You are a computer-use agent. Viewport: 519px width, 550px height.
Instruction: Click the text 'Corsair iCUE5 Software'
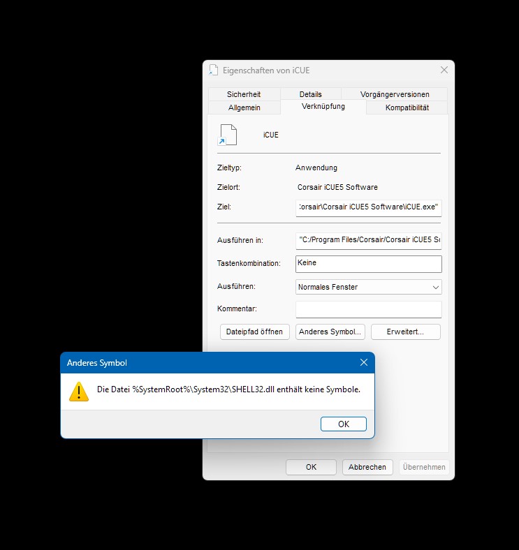click(x=337, y=187)
